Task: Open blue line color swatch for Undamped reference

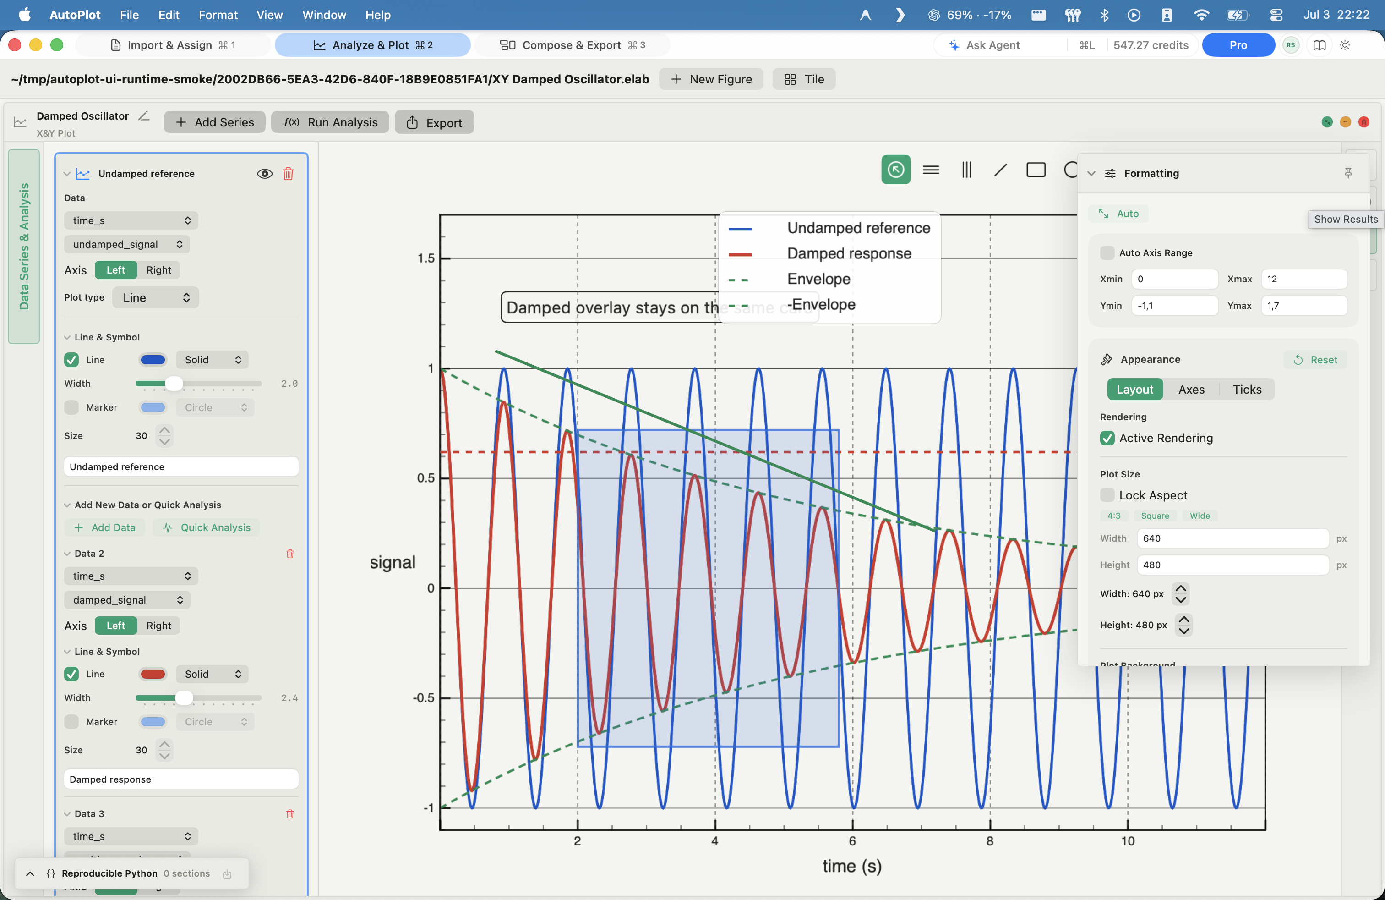Action: (153, 359)
